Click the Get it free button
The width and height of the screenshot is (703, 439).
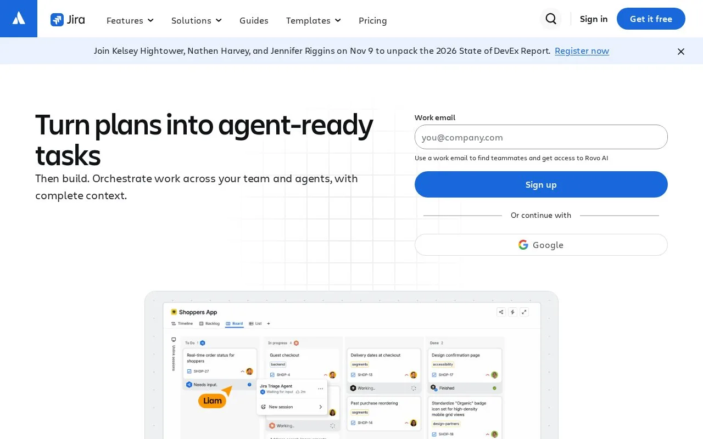tap(651, 19)
